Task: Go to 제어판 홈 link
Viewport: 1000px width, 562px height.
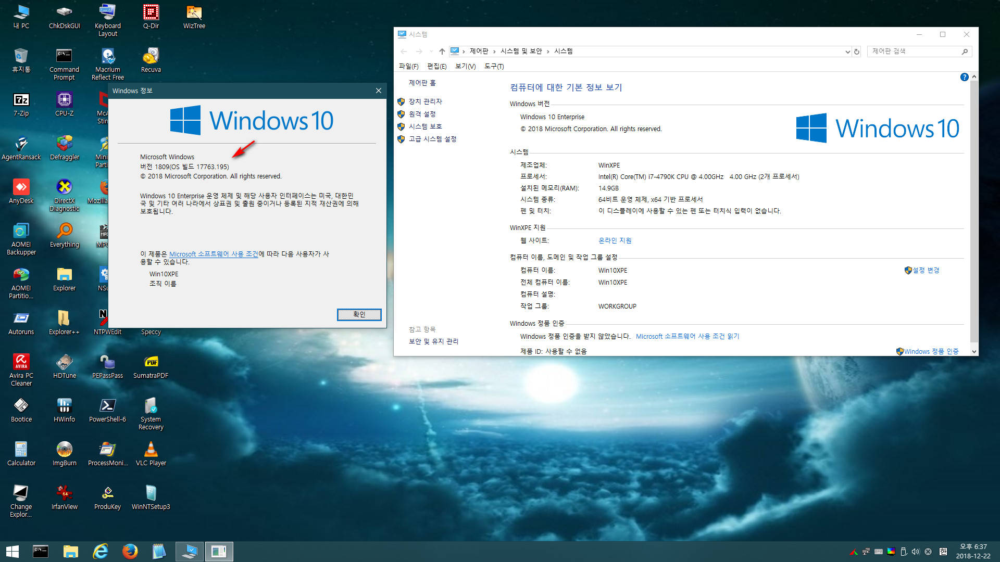Action: tap(422, 83)
